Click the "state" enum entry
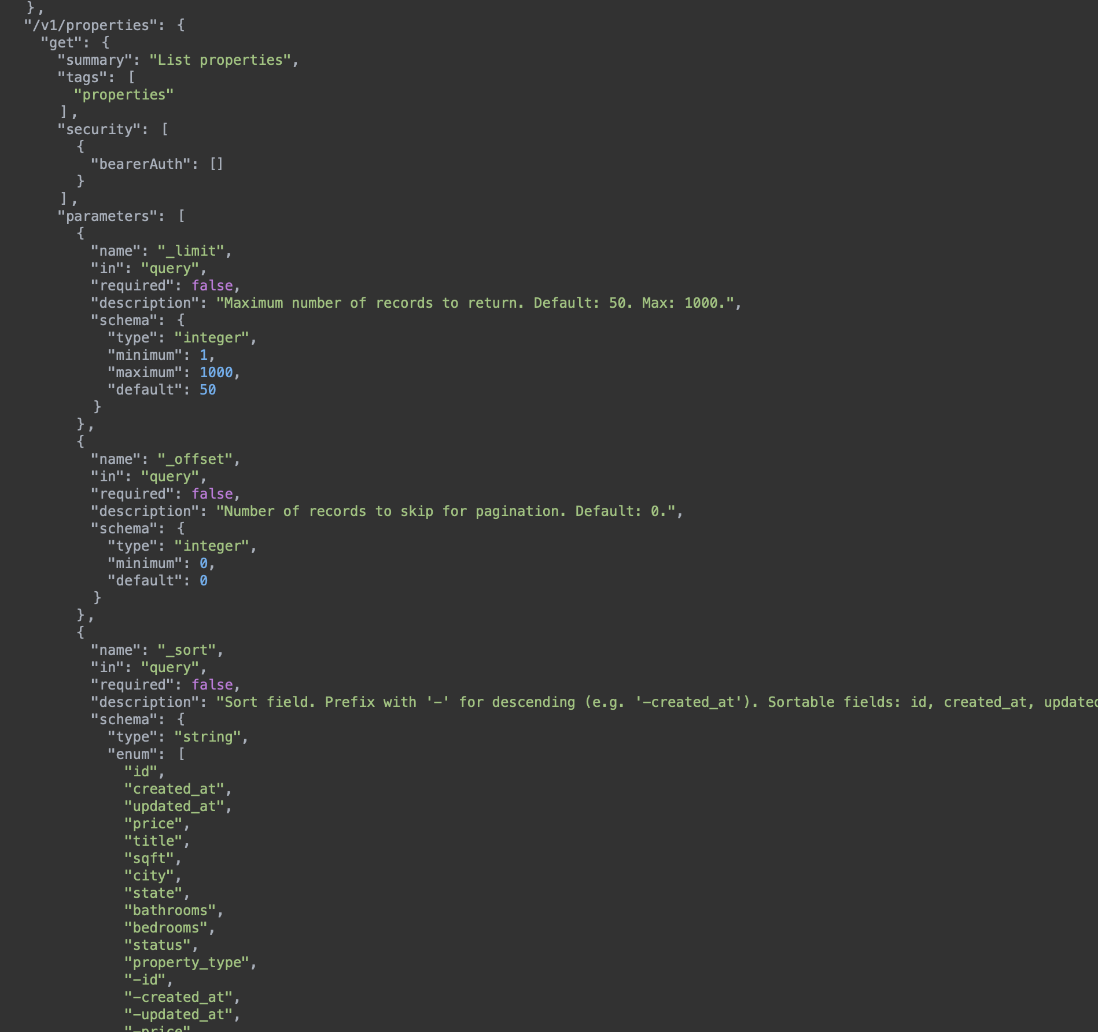Viewport: 1098px width, 1032px height. click(x=153, y=893)
